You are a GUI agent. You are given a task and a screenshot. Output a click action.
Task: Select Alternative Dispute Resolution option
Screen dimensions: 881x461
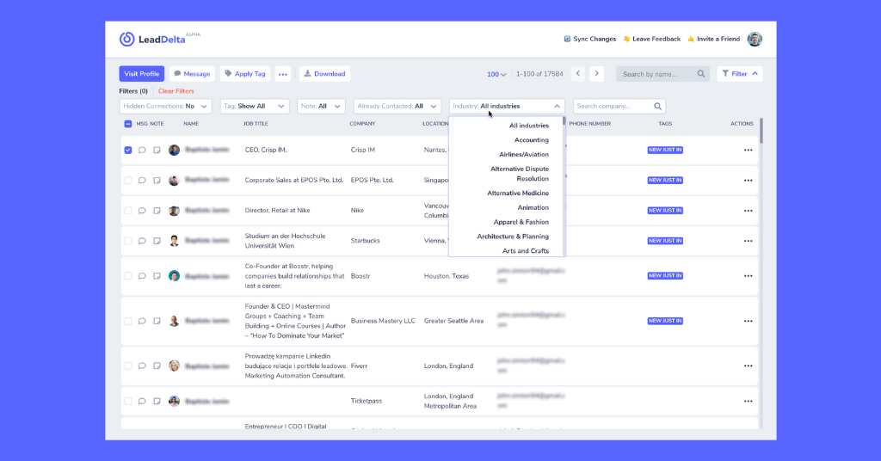click(520, 174)
